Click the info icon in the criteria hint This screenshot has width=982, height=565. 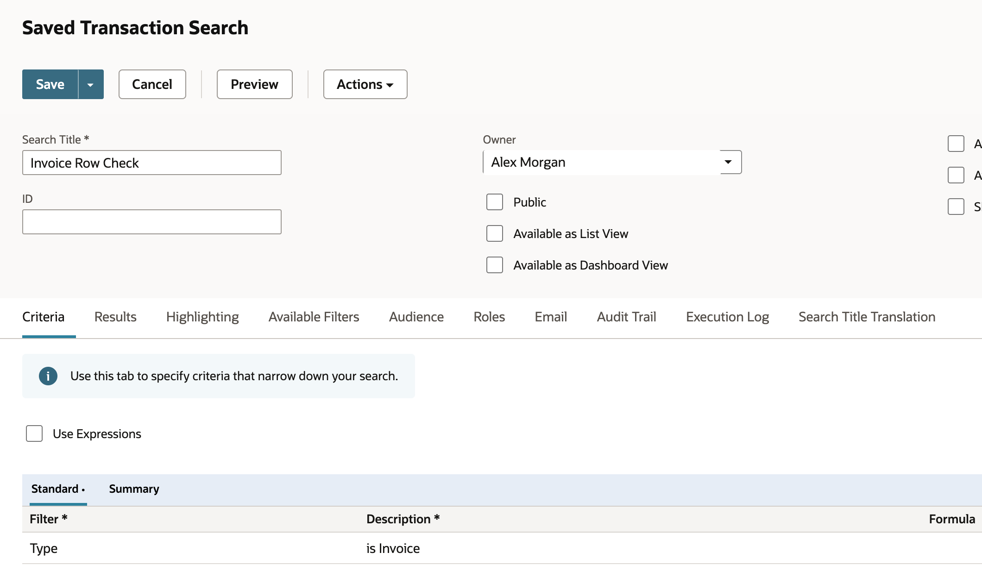click(48, 376)
